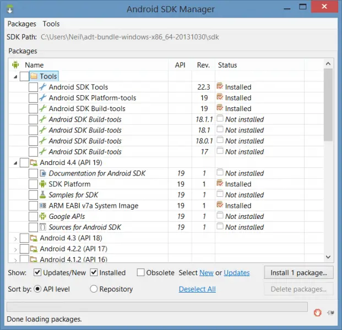Image resolution: width=342 pixels, height=330 pixels.
Task: Open the Packages menu
Action: pyautogui.click(x=21, y=24)
